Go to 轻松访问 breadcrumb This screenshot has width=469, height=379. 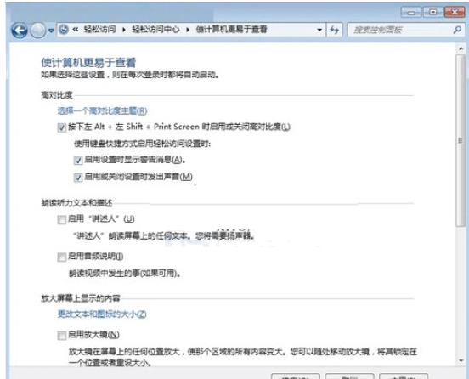(99, 29)
